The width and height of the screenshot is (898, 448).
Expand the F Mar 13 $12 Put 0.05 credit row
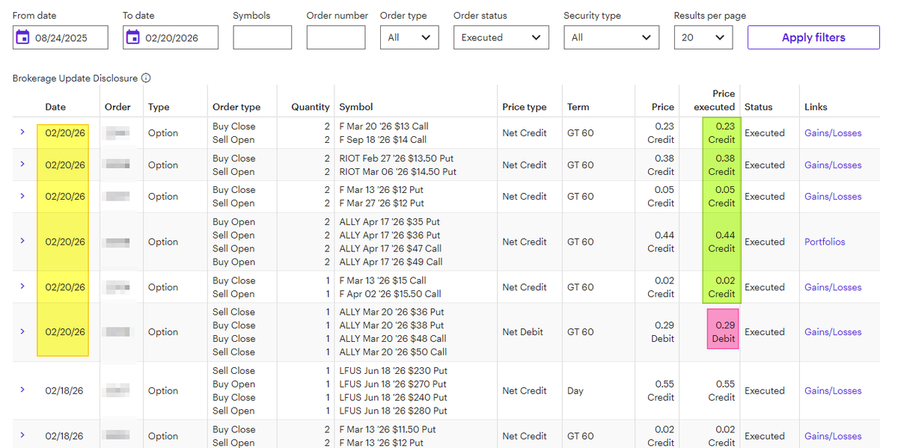(x=22, y=196)
